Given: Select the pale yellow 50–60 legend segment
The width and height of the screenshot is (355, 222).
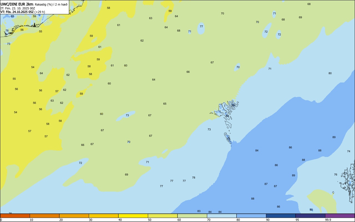Looking at the screenshot, I should click(x=163, y=216).
